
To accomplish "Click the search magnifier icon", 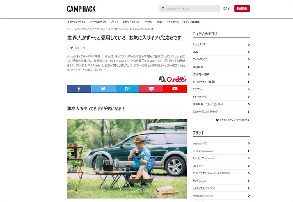I will point(163,9).
